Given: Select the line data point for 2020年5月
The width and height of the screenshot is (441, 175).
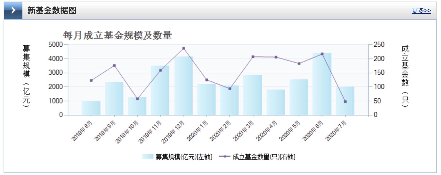Looking at the screenshot, I should coord(299,64).
